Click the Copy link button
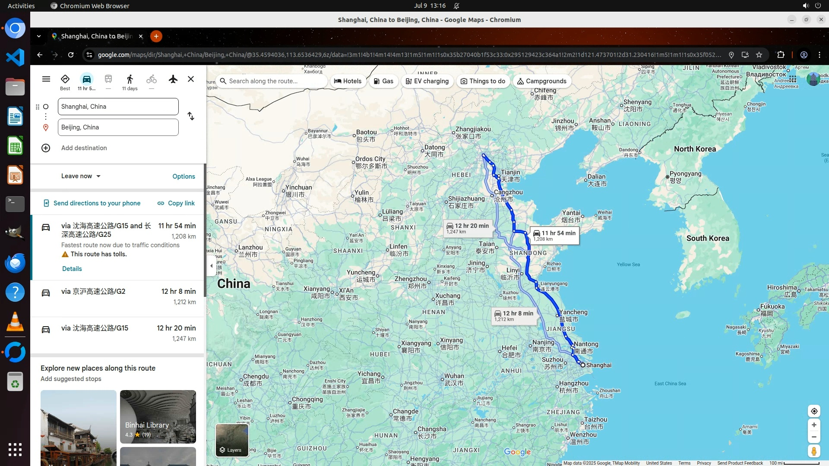 click(x=176, y=203)
